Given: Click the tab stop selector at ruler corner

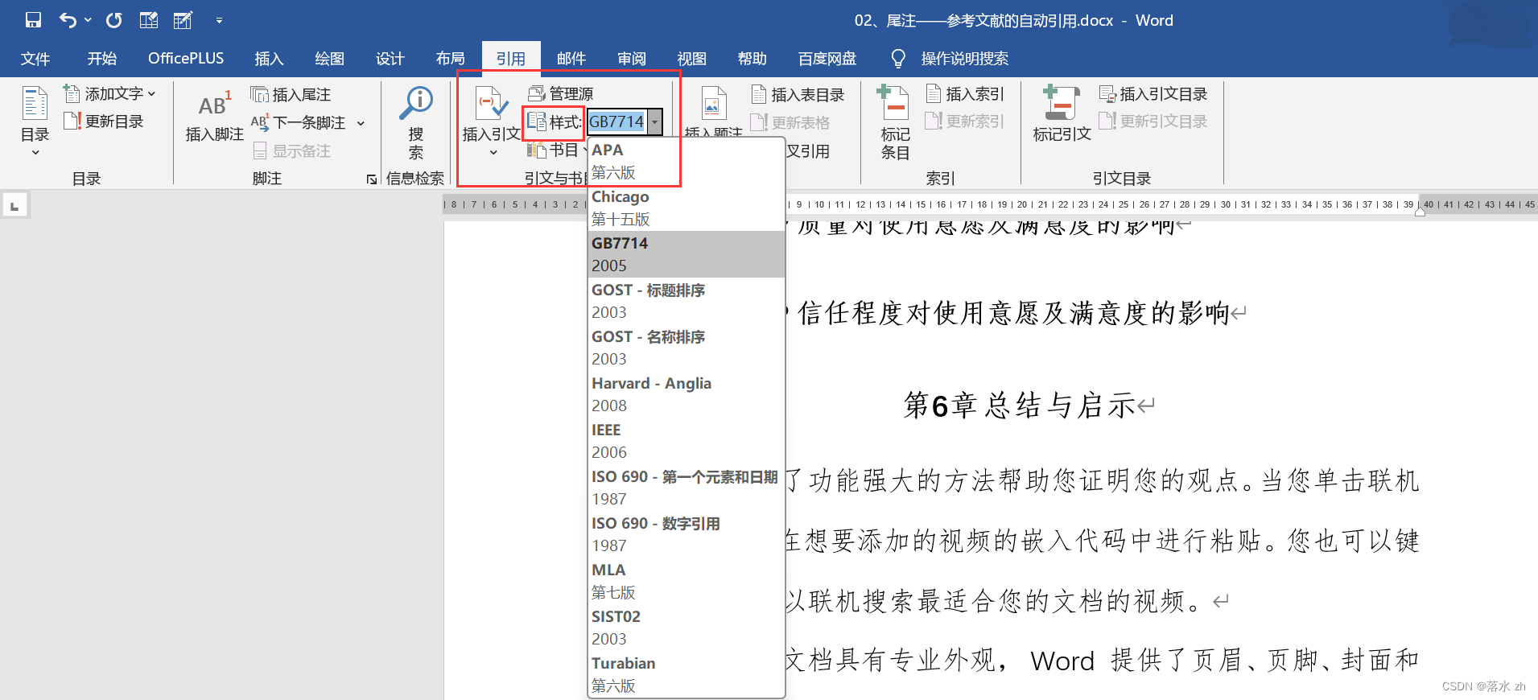Looking at the screenshot, I should [x=14, y=206].
